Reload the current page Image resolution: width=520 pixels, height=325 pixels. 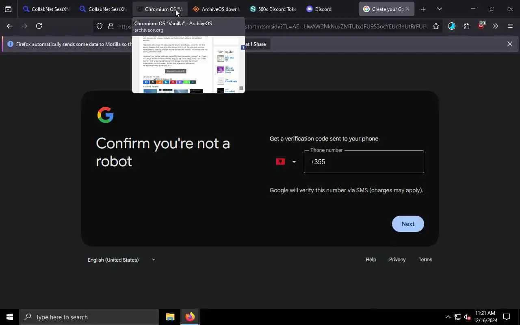point(39,26)
